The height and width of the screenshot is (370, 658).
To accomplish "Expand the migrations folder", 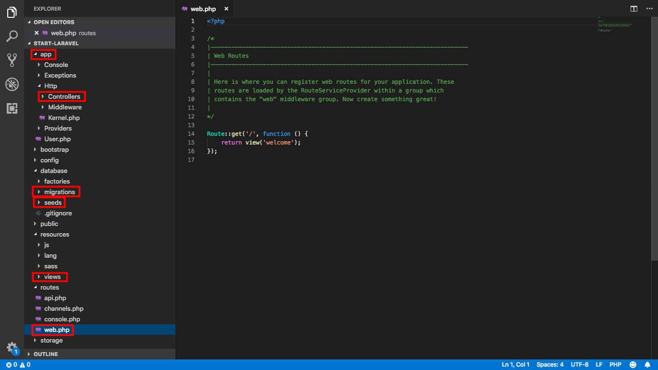I will click(59, 192).
